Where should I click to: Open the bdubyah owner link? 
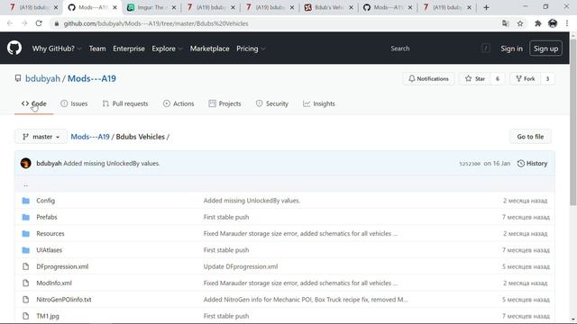coord(42,78)
